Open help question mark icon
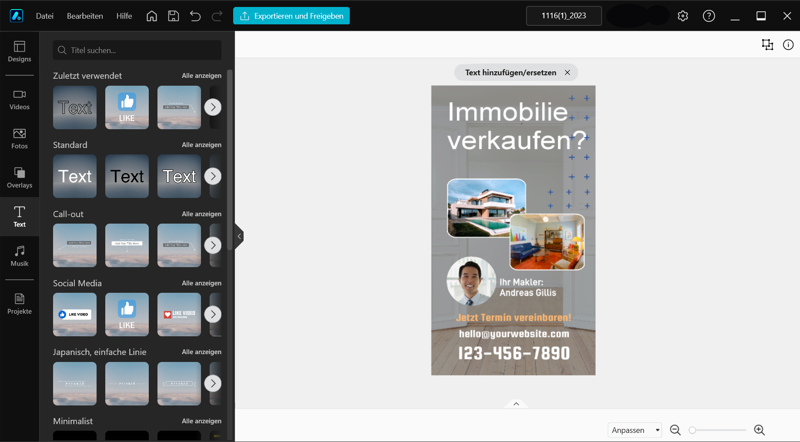 (709, 16)
